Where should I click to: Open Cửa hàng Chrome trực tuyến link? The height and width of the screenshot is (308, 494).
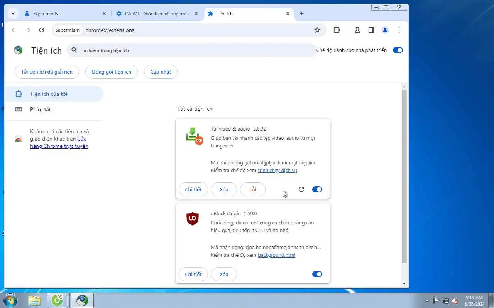pos(59,142)
